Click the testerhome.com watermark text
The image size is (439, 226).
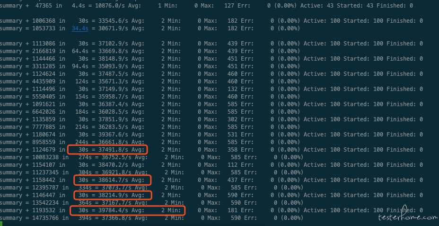tap(408, 217)
